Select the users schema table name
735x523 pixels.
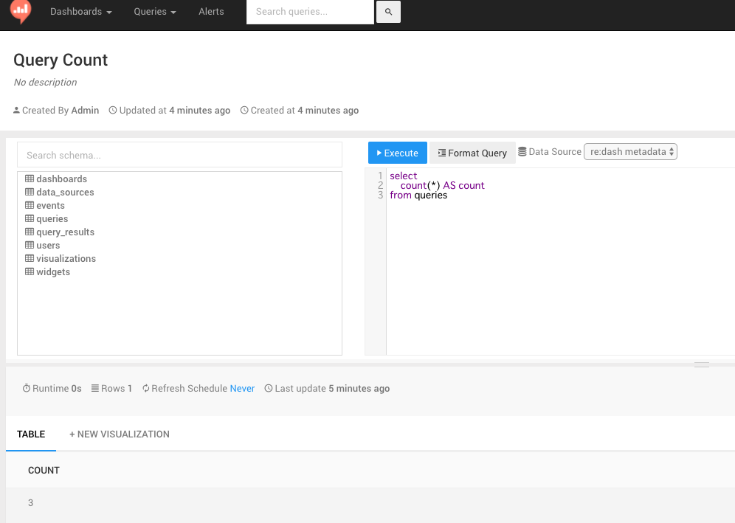48,245
